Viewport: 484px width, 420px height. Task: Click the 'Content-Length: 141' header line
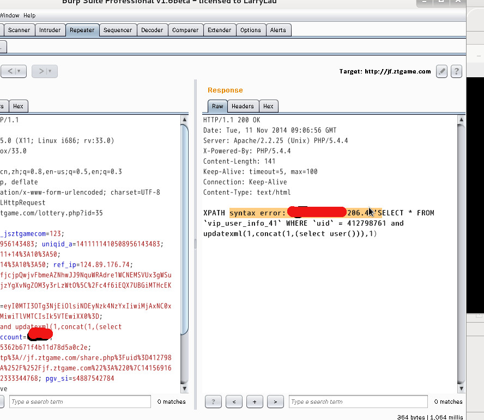click(x=239, y=161)
